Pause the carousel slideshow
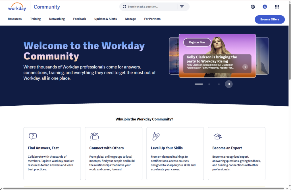 [x=229, y=84]
